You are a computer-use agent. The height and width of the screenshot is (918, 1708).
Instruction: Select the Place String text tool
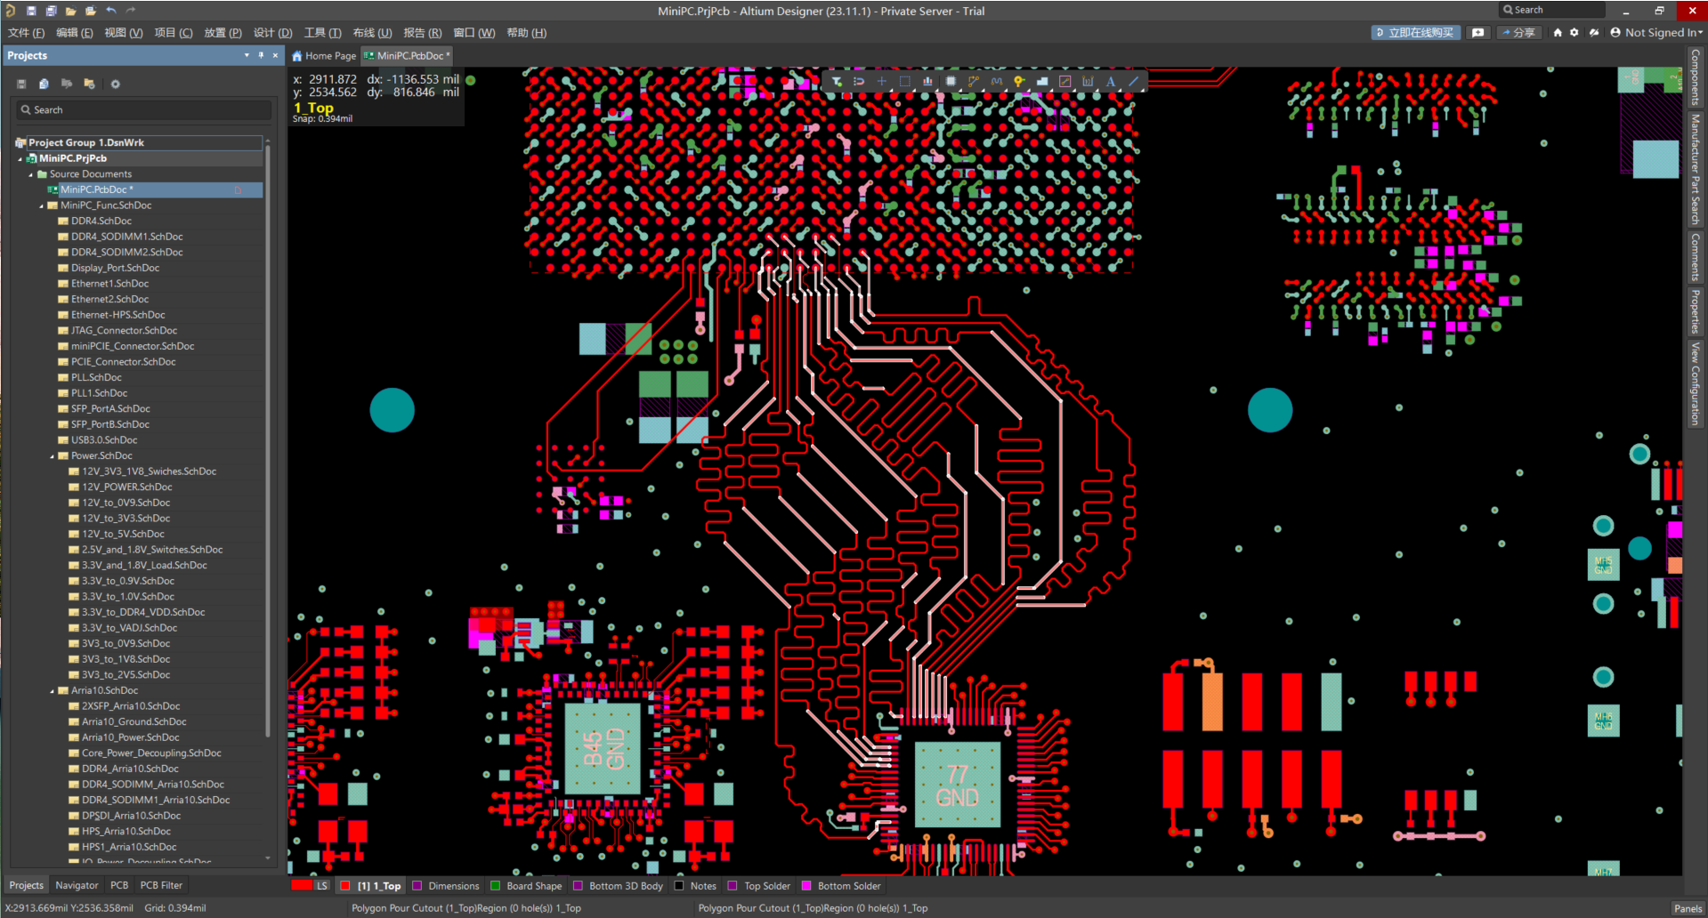(1111, 81)
